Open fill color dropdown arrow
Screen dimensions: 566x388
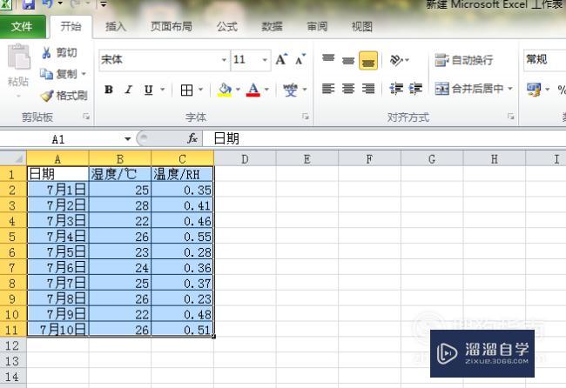tap(238, 90)
